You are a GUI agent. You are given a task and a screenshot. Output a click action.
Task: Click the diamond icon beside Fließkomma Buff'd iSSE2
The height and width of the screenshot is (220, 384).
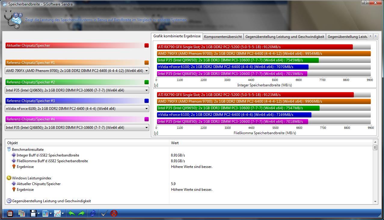(x=14, y=161)
